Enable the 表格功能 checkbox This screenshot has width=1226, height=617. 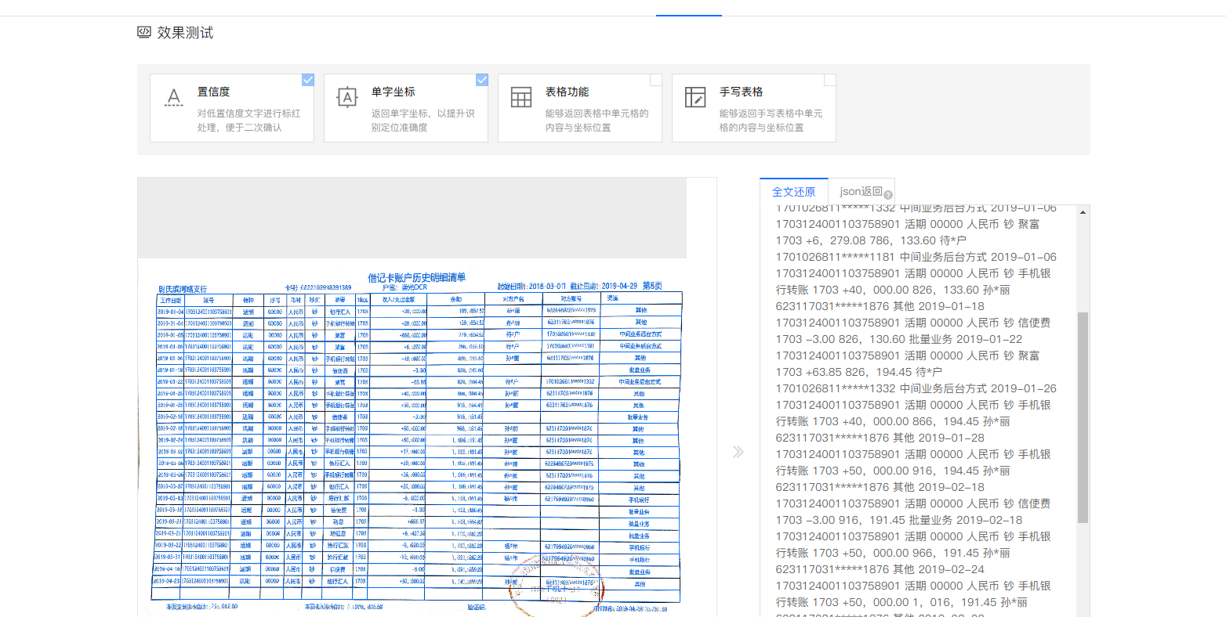pos(656,80)
